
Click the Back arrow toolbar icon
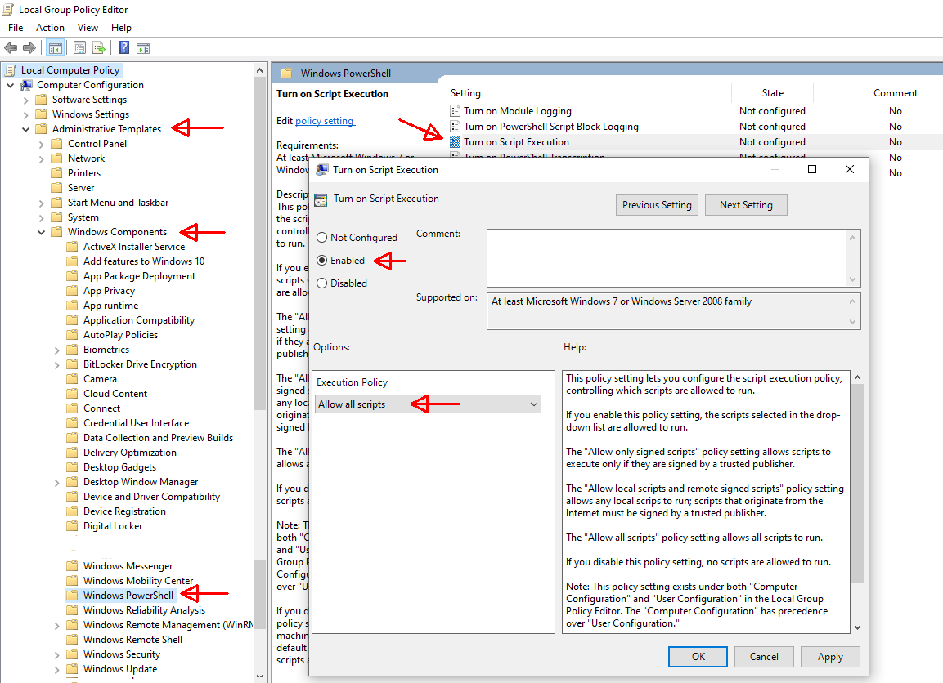click(x=11, y=48)
